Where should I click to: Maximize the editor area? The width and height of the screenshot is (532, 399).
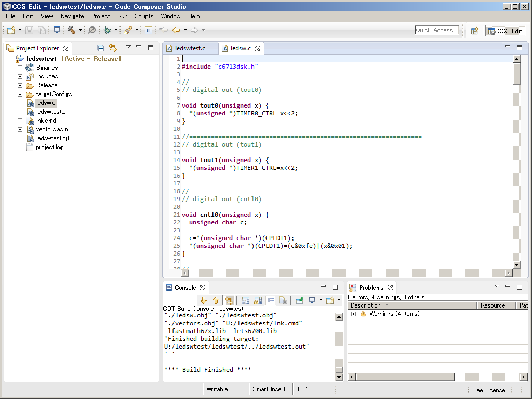520,47
